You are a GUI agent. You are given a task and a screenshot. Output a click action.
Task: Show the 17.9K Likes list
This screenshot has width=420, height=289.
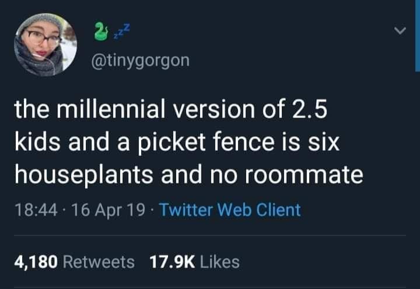pyautogui.click(x=194, y=262)
